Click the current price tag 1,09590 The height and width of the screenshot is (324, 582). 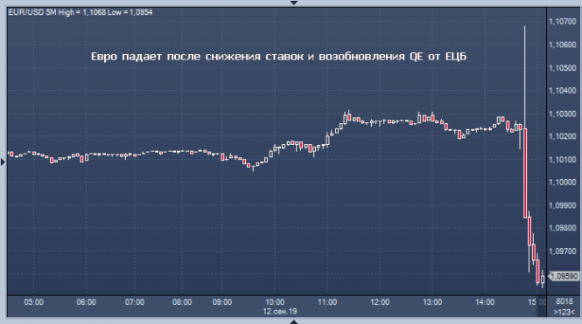[564, 276]
